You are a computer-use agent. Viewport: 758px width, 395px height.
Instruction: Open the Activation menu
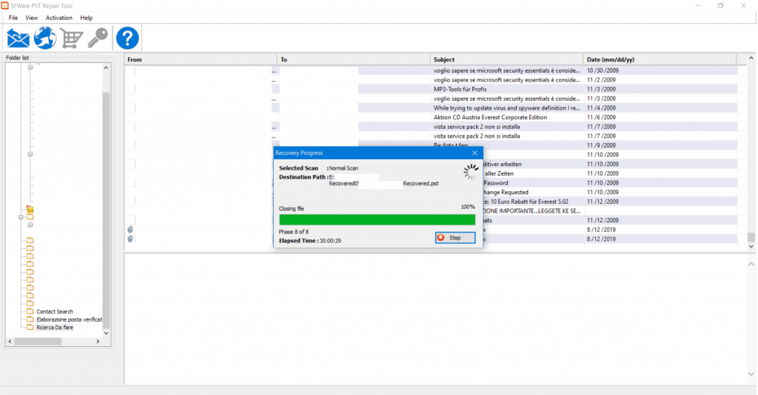(59, 18)
